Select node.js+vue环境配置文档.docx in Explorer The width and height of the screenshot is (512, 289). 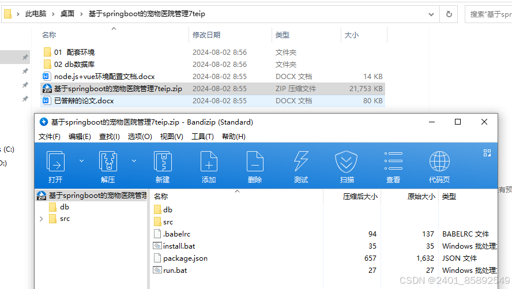coord(99,76)
